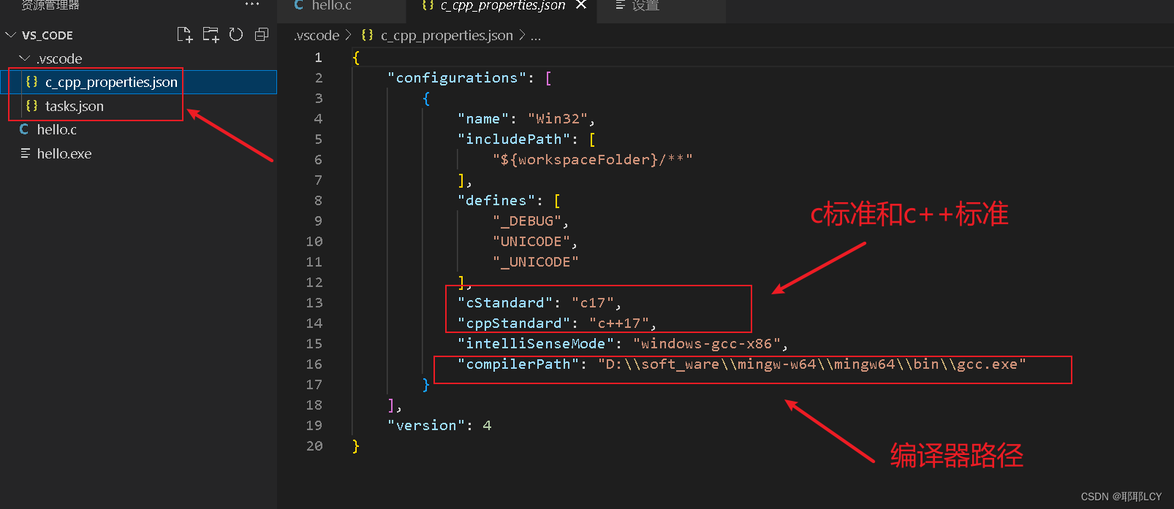This screenshot has width=1174, height=509.
Task: Click the .vscode breadcrumb segment
Action: click(317, 35)
